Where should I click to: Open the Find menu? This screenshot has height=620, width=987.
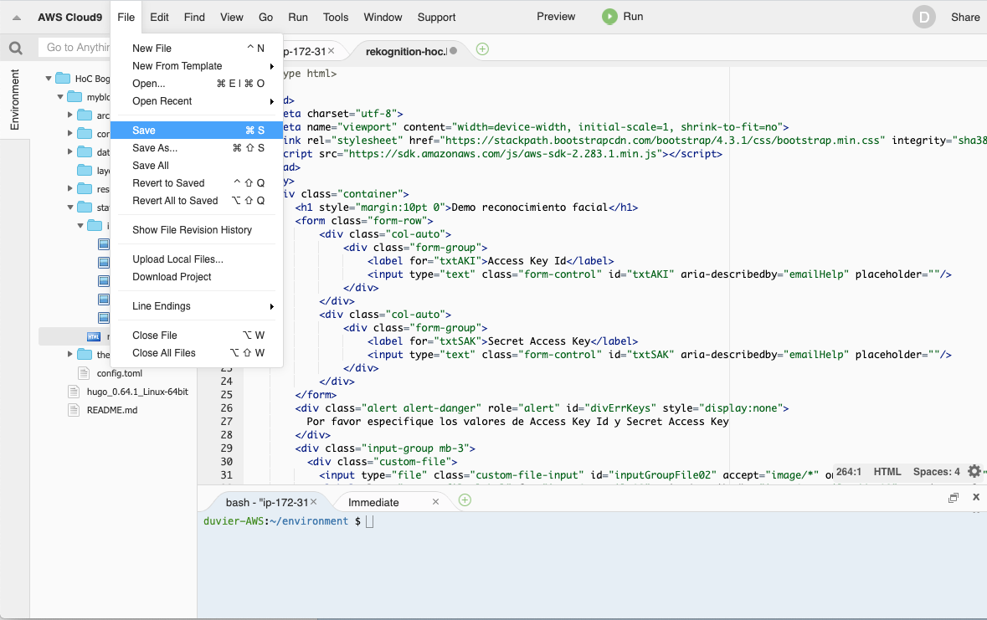click(194, 18)
